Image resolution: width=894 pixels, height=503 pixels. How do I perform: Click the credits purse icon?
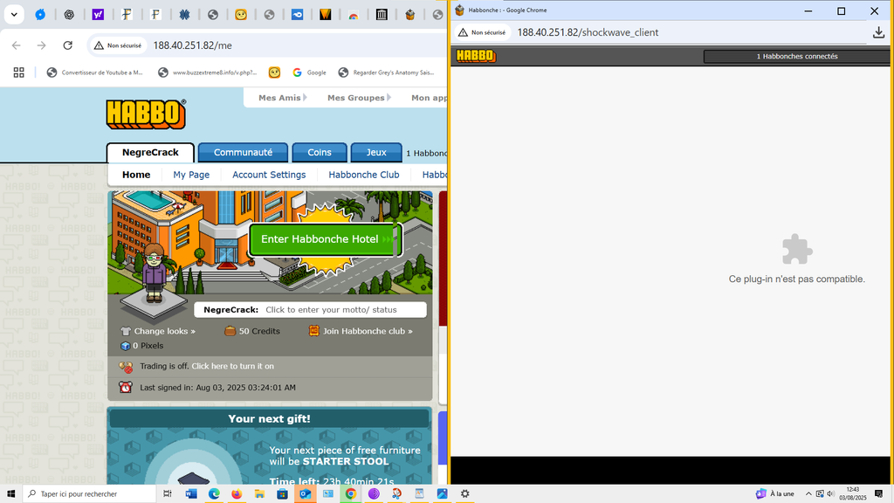click(x=230, y=331)
